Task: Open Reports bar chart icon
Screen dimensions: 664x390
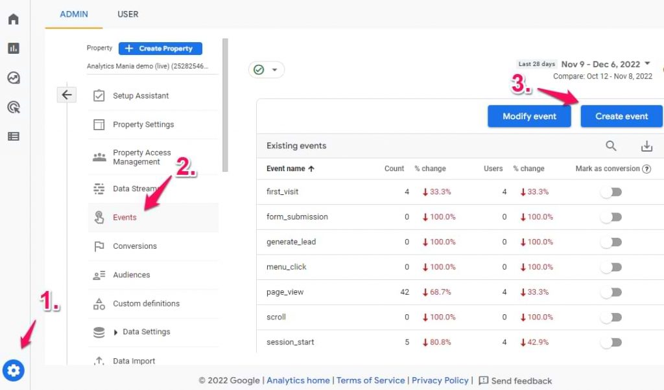Action: click(x=14, y=49)
